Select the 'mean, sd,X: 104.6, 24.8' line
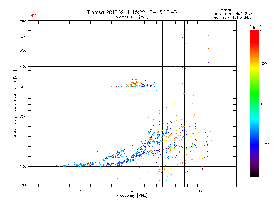 (231, 17)
